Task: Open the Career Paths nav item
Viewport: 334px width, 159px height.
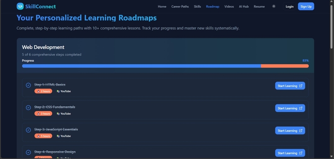Action: click(180, 6)
